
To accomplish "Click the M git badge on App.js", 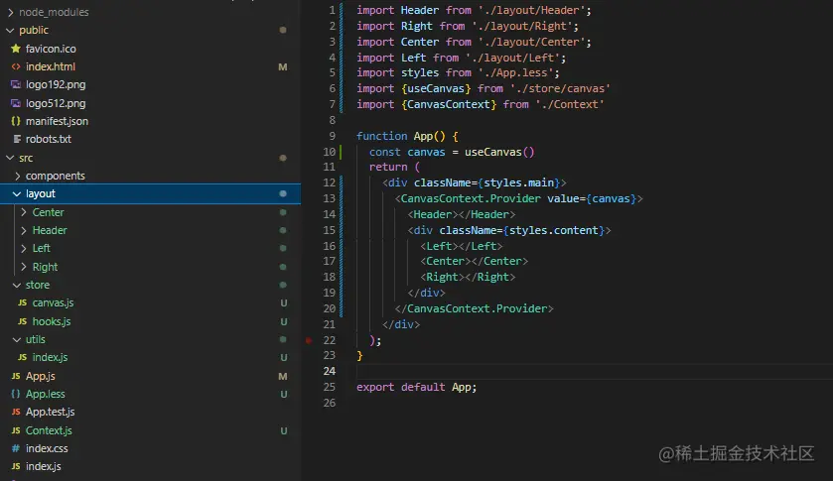I will pos(283,377).
